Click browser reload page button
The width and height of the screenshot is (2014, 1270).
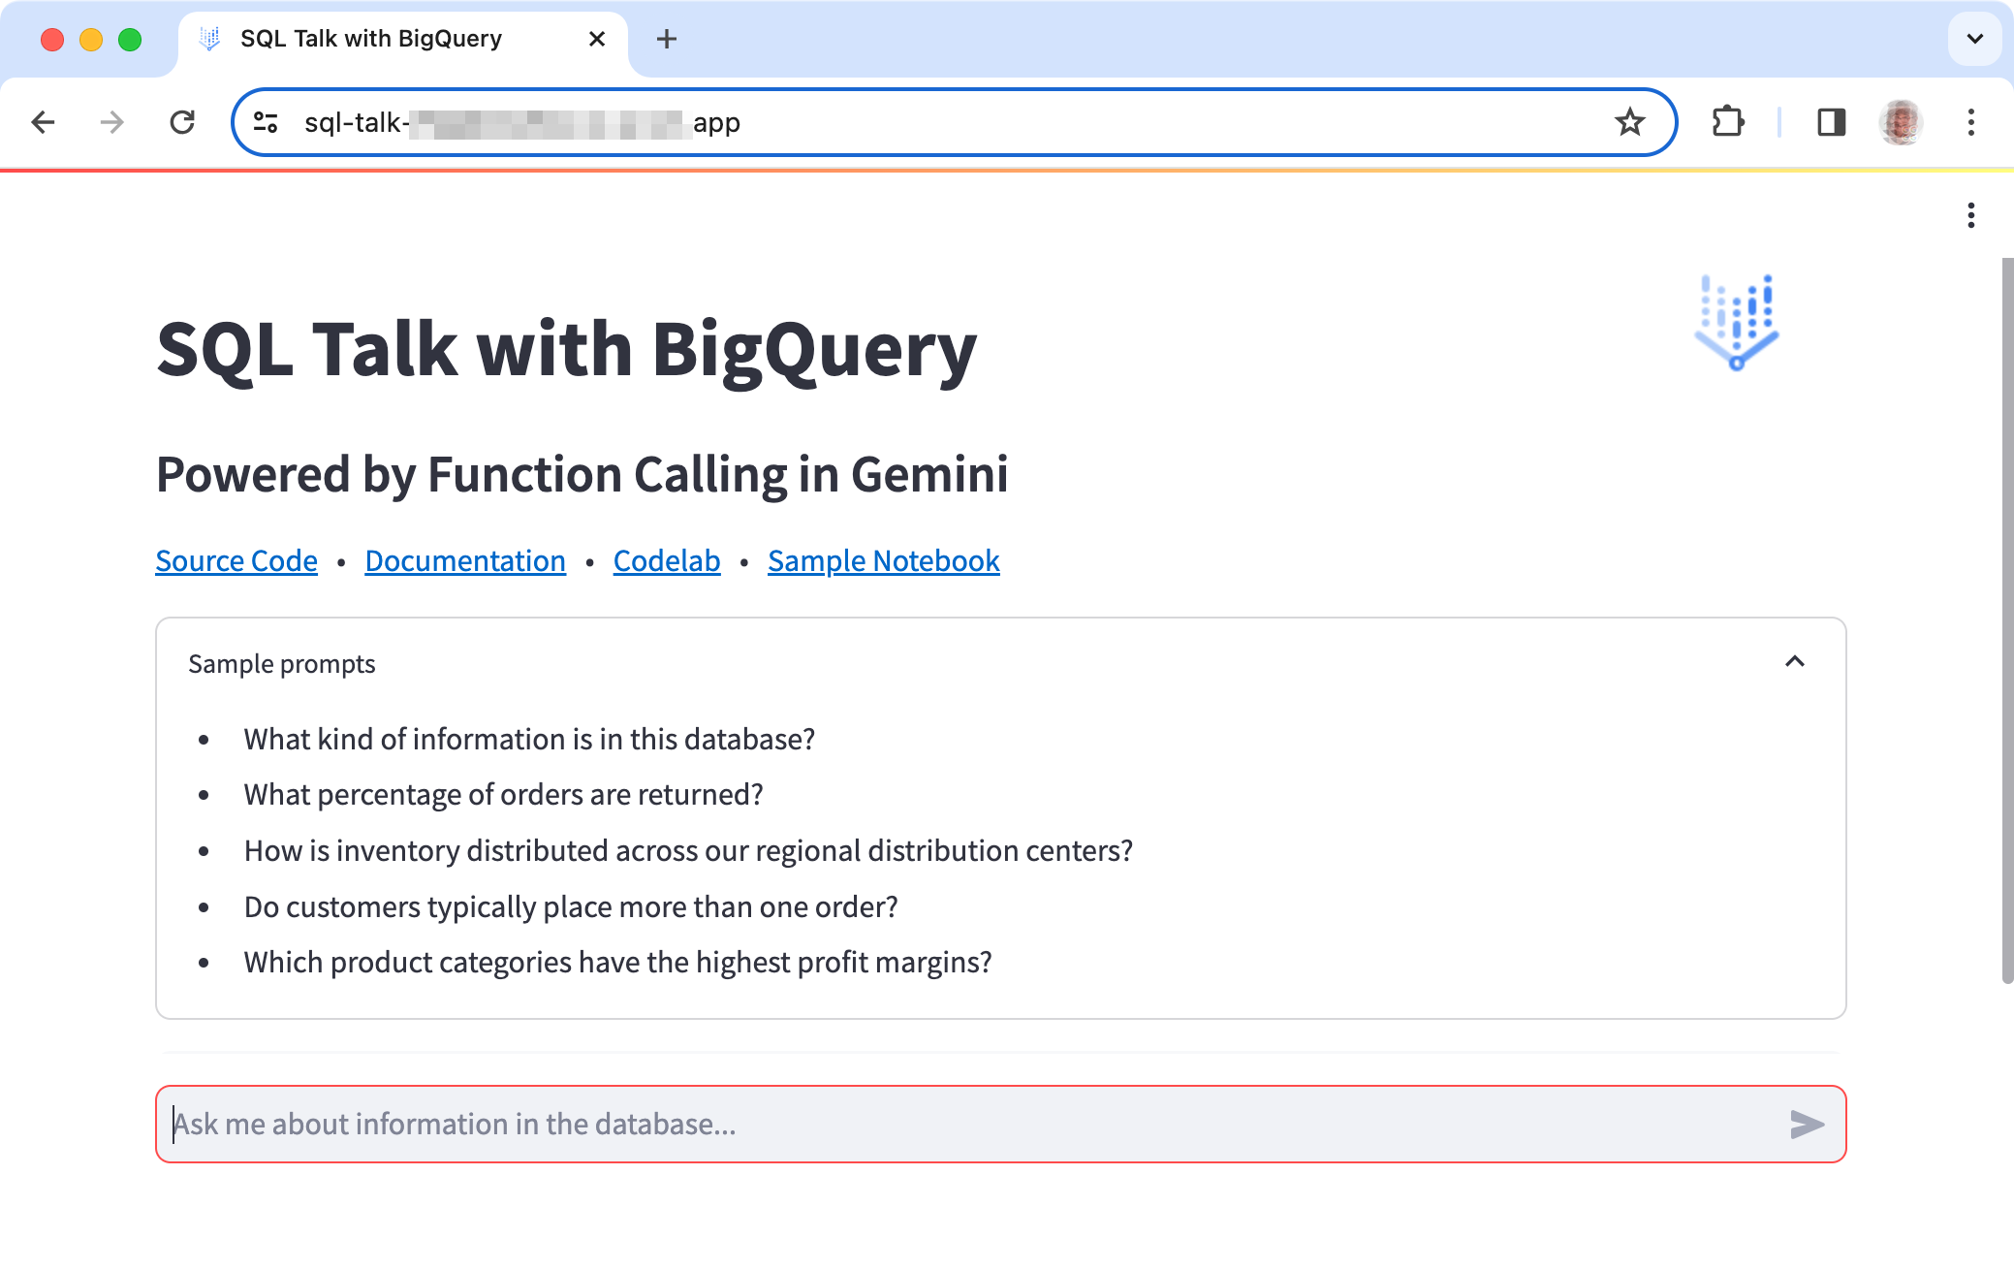(x=181, y=121)
